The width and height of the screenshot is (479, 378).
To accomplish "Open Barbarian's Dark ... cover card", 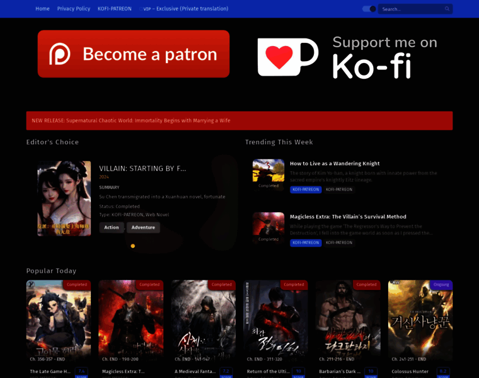I will click(x=348, y=322).
